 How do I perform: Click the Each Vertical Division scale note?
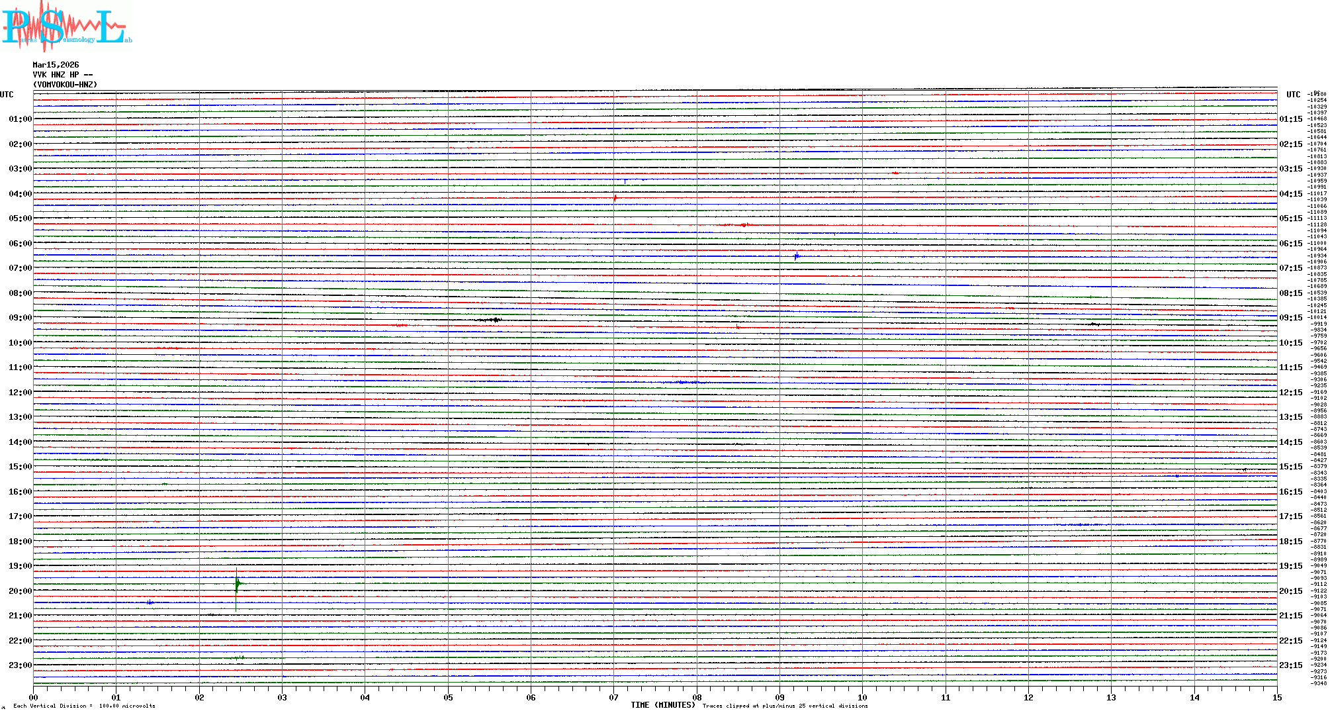[x=84, y=706]
